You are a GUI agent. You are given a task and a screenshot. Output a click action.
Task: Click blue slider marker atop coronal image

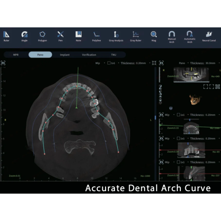click(x=188, y=144)
